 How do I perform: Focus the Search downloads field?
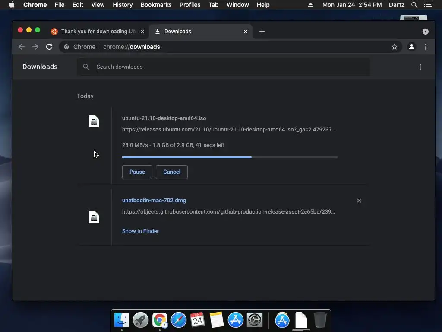pos(223,67)
